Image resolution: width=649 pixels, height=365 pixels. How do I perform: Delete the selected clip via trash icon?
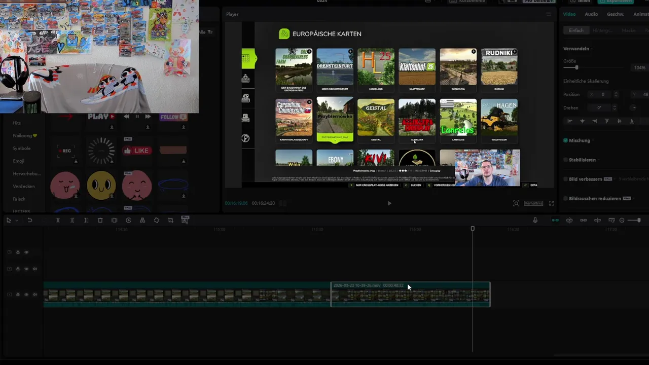click(x=100, y=221)
